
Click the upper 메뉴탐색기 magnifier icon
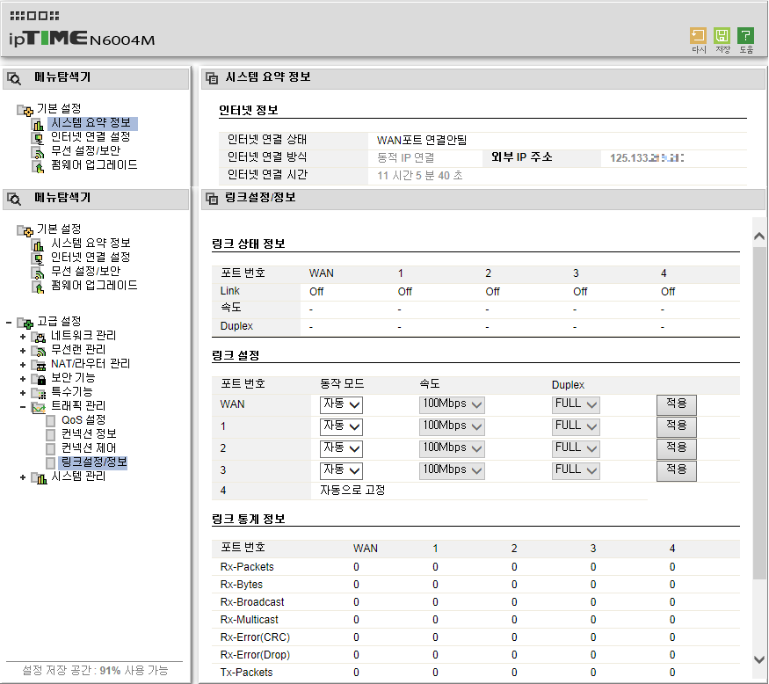(x=14, y=78)
